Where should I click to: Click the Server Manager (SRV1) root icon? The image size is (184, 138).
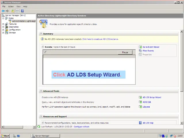(3, 15)
